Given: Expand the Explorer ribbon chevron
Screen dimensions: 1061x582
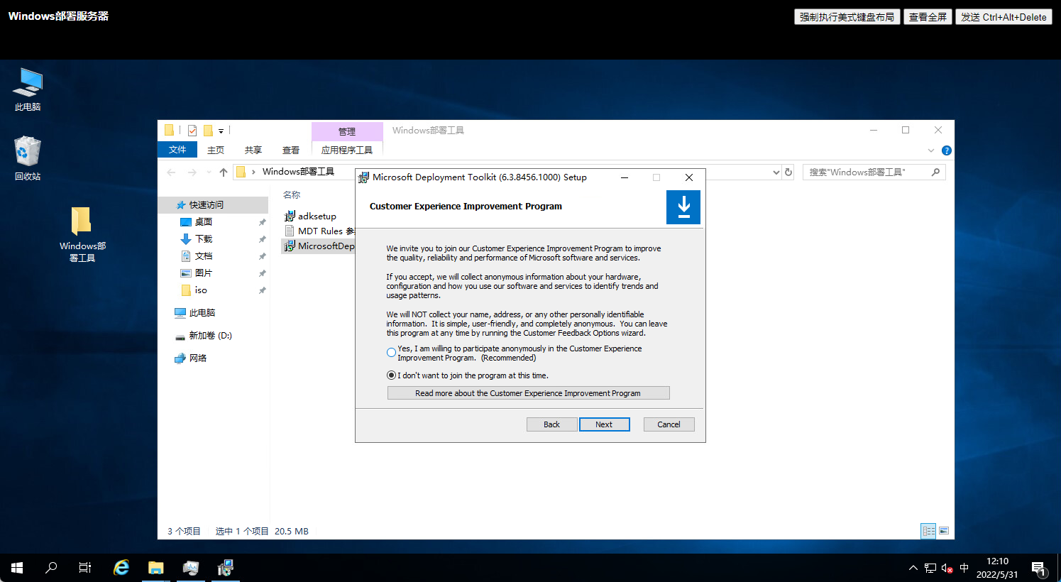Looking at the screenshot, I should click(x=931, y=150).
